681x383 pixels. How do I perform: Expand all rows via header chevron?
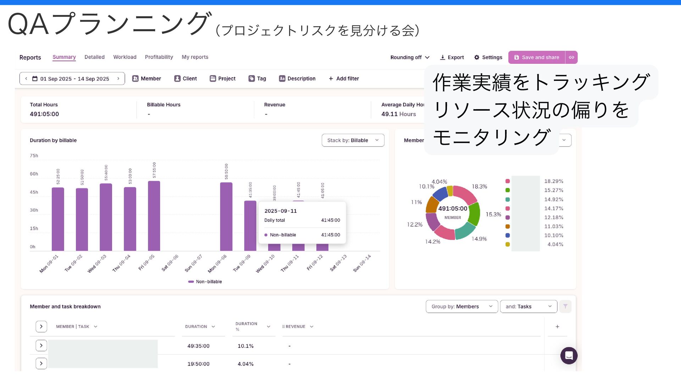[41, 327]
